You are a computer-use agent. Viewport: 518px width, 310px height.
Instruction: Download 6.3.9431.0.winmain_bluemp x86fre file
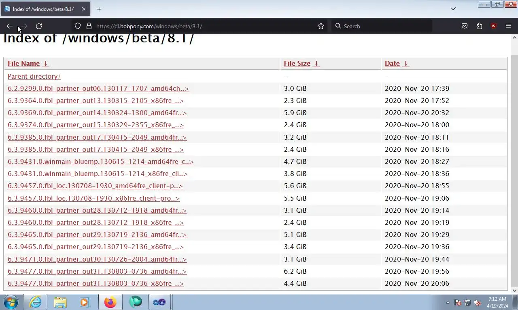click(x=98, y=174)
